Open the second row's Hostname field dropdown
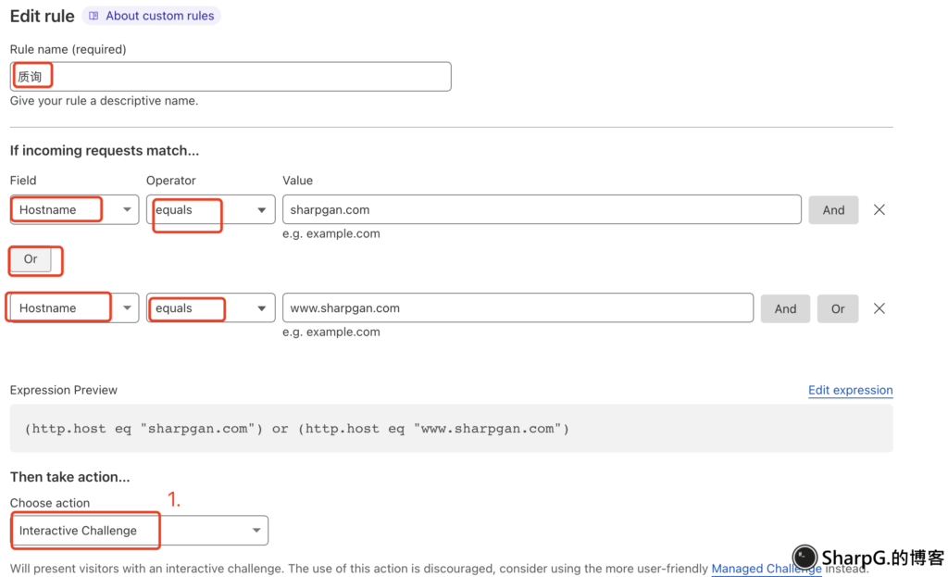 pos(74,308)
